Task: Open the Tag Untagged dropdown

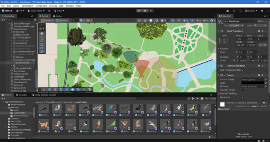Action: tap(236, 25)
